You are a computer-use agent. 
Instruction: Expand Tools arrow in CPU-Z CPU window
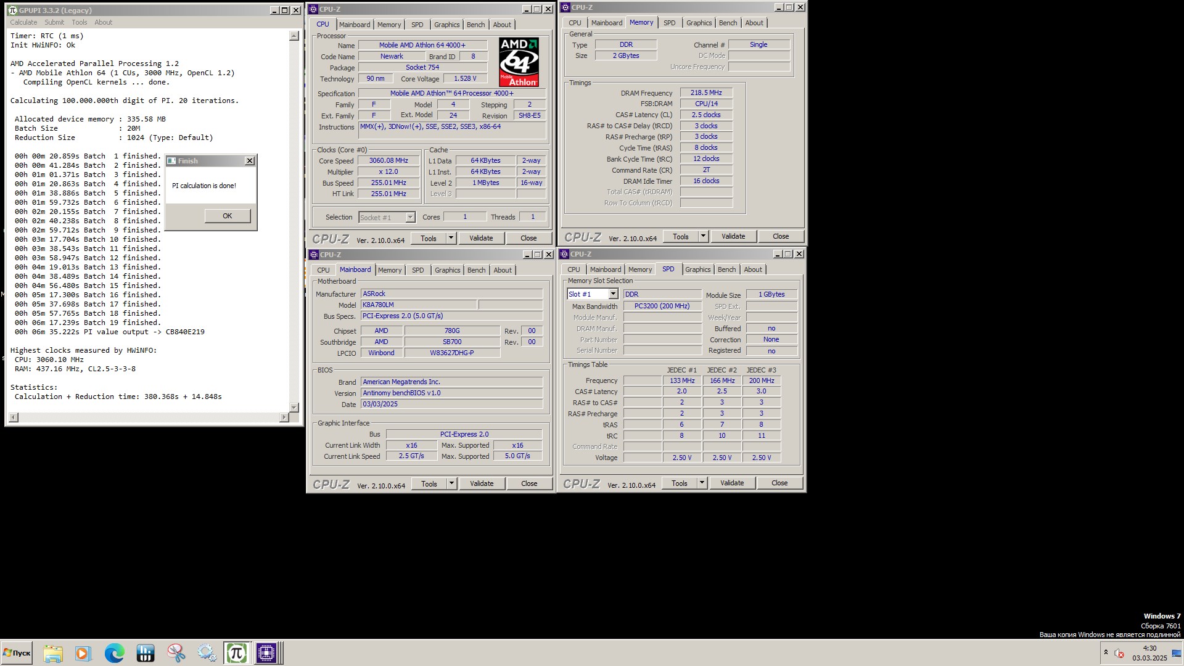pyautogui.click(x=451, y=238)
